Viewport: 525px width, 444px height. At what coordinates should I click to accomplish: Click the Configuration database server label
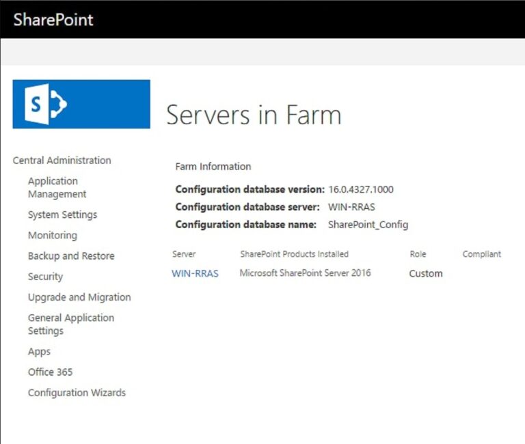pyautogui.click(x=247, y=207)
